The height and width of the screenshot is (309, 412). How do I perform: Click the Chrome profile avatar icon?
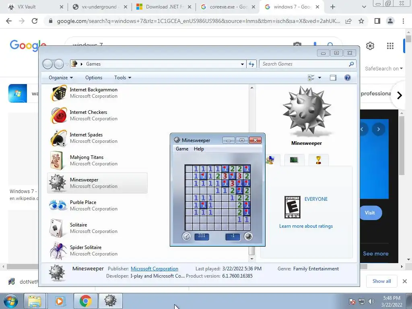pos(390,21)
